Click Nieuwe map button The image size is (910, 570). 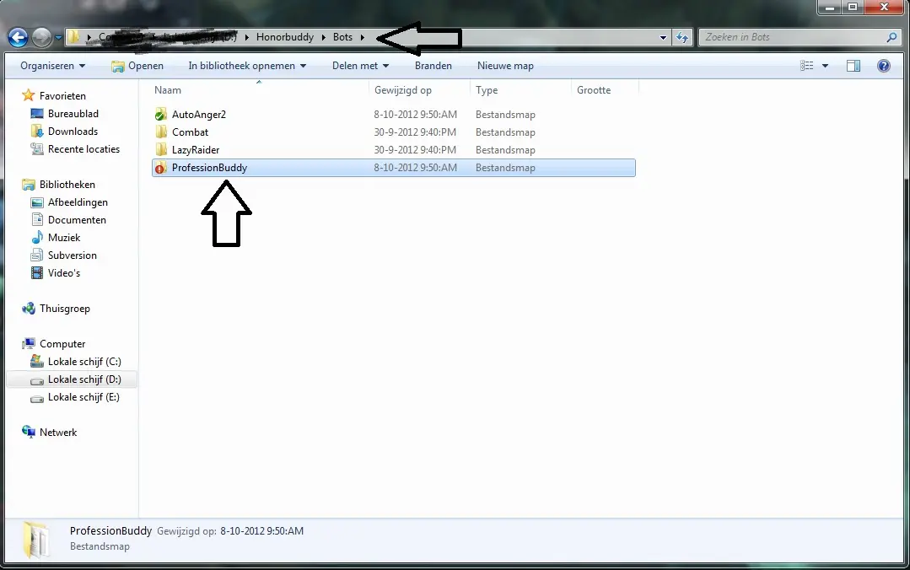coord(505,66)
